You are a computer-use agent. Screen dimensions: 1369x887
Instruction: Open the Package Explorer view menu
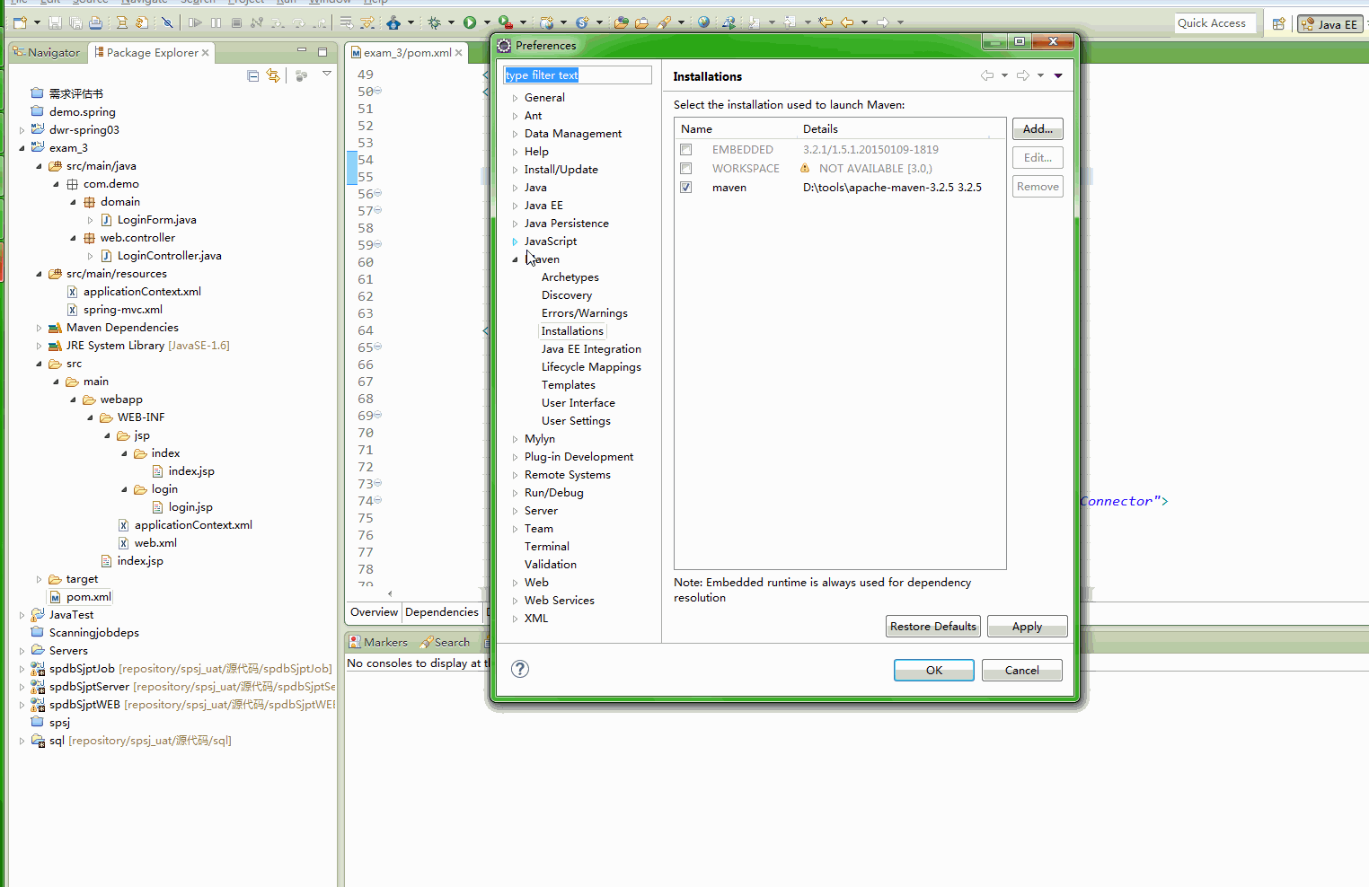327,74
